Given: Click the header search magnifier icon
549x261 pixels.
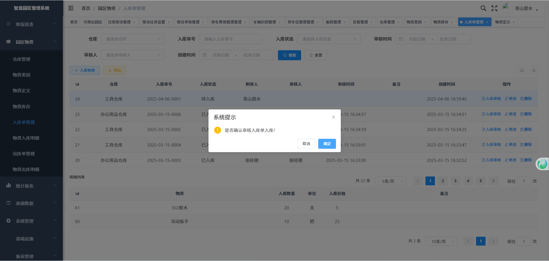Looking at the screenshot, I should [x=483, y=8].
